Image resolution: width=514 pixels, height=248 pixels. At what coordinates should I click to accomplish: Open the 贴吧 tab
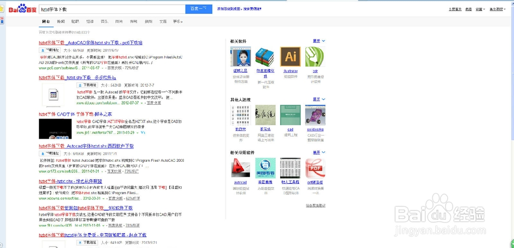coord(75,22)
